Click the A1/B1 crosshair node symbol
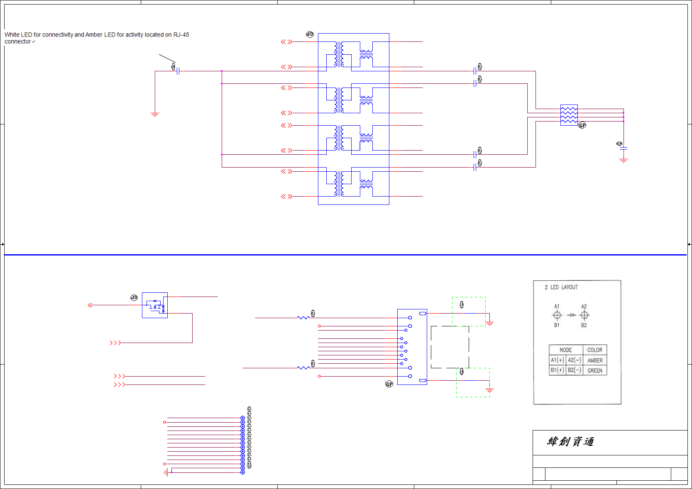The height and width of the screenshot is (489, 692). (x=557, y=315)
